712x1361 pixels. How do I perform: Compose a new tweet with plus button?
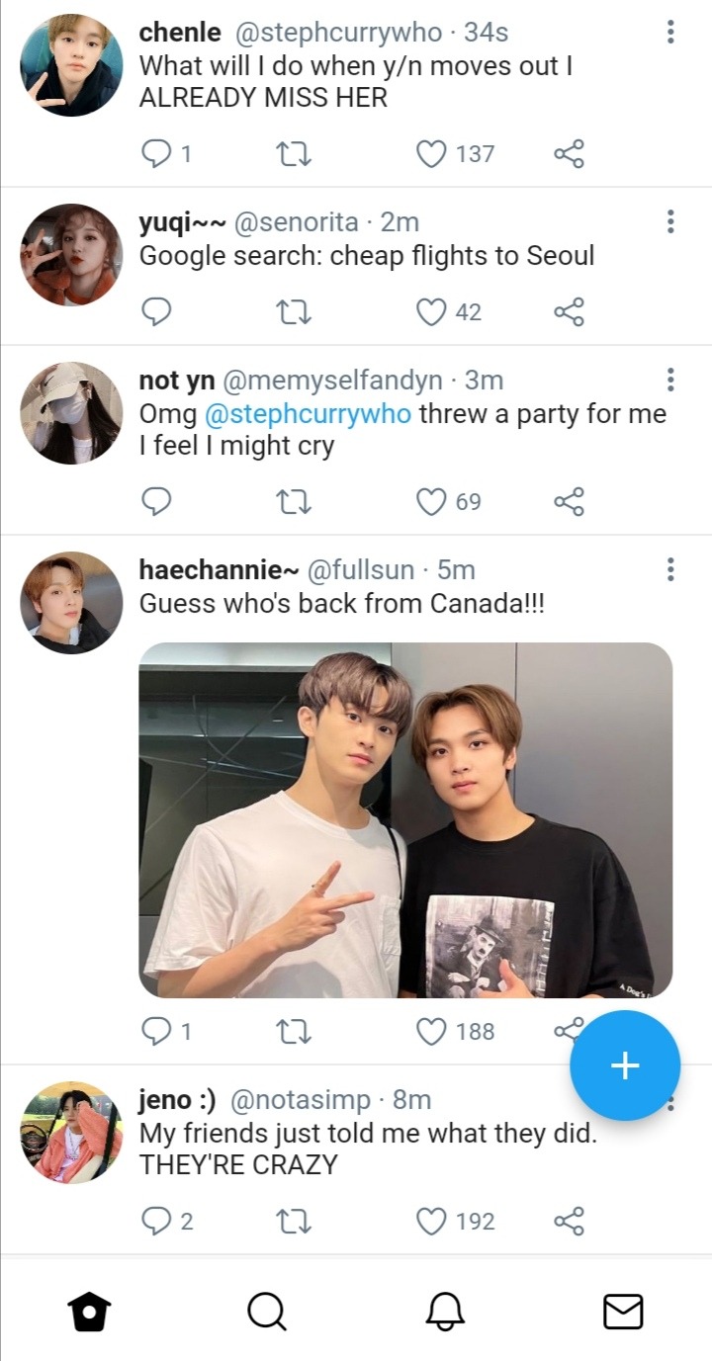click(625, 1065)
